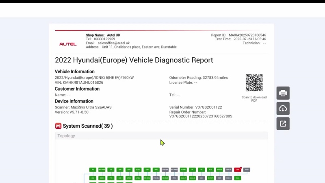
Task: Click the Vehicle Diagnostic Report title
Action: coord(134,60)
